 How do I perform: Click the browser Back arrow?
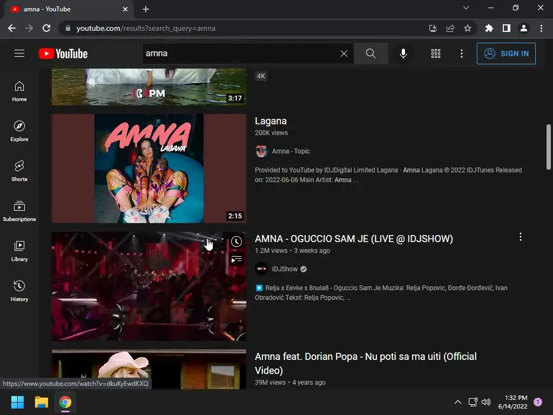[x=12, y=28]
